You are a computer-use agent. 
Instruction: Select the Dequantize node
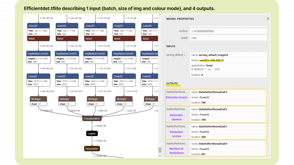click(92, 148)
